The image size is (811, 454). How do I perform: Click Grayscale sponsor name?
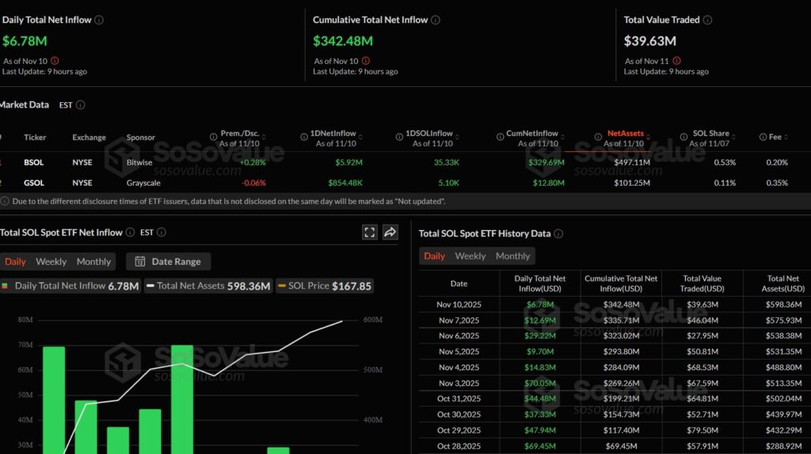(x=143, y=183)
